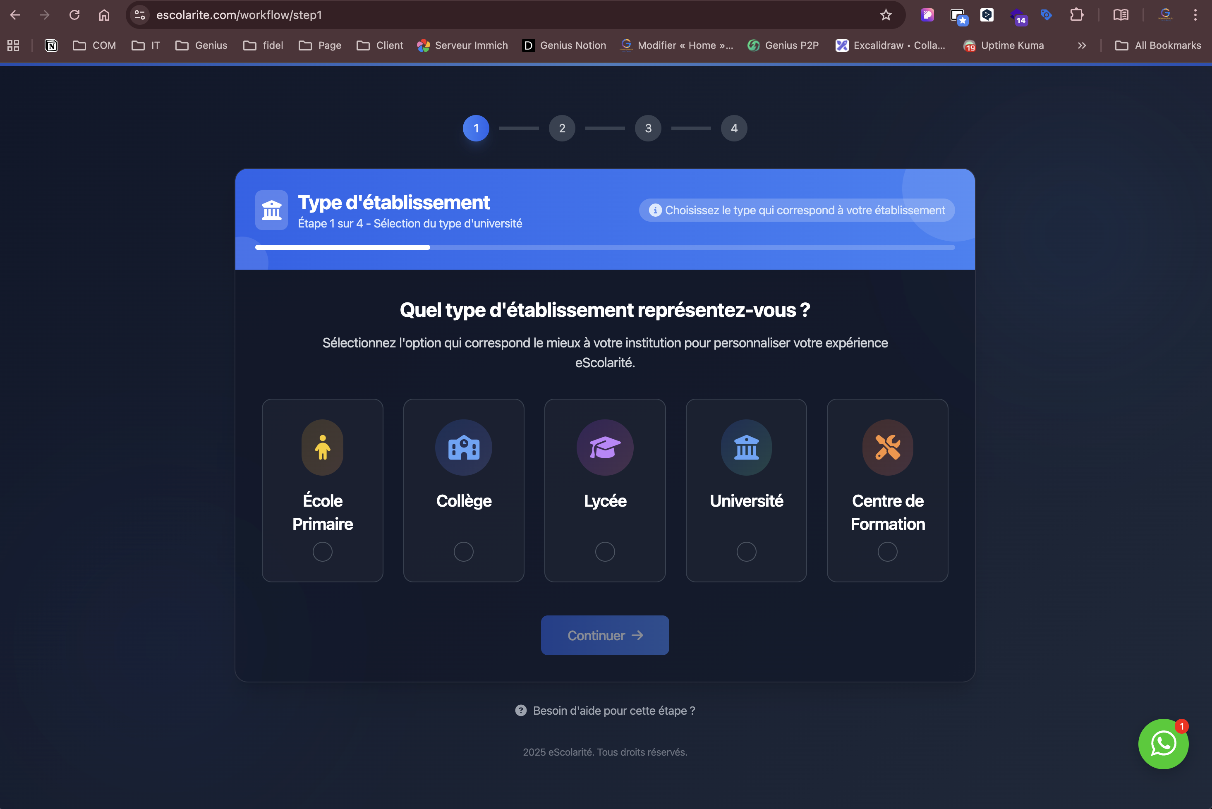Open the All Bookmarks folder
The image size is (1212, 809).
pos(1158,45)
